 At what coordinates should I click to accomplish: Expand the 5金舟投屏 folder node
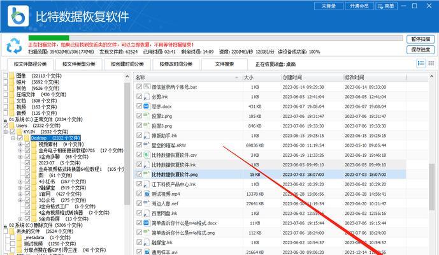[x=20, y=219]
